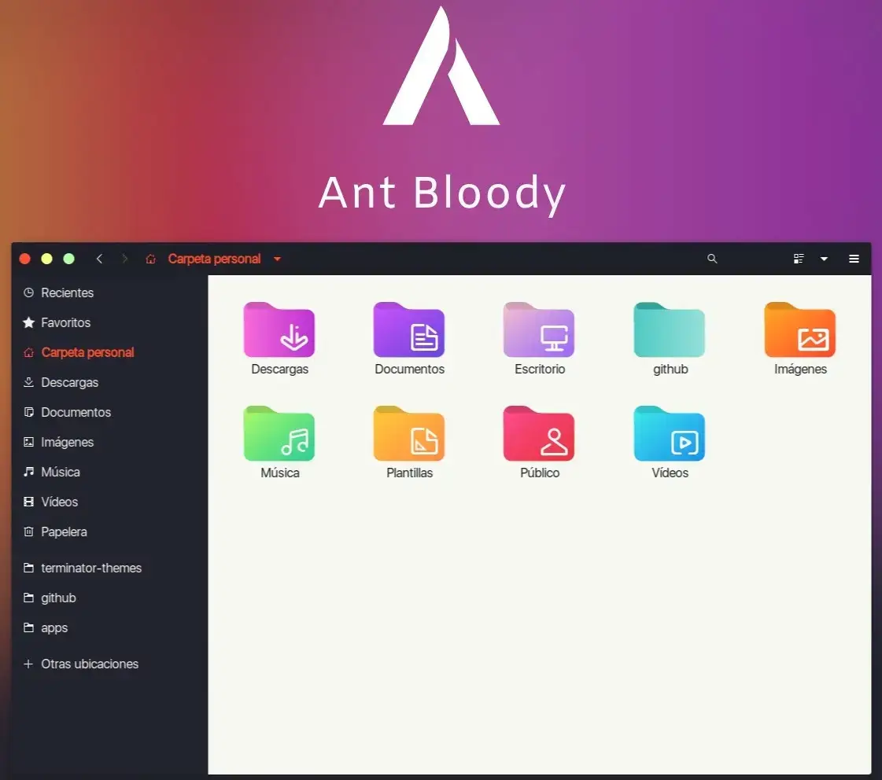Open the hamburger menu
Viewport: 882px width, 780px height.
point(854,259)
